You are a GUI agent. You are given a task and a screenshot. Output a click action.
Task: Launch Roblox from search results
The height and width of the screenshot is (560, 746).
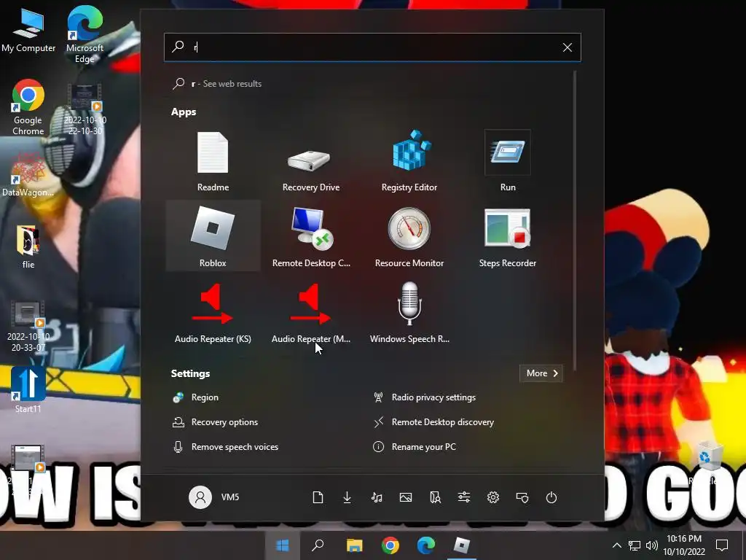coord(213,236)
